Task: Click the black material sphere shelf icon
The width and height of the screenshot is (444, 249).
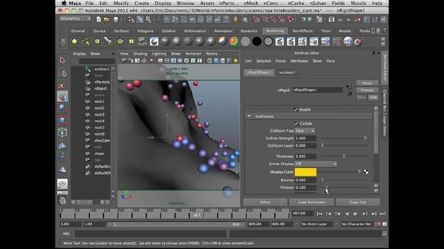Action: tap(257, 41)
